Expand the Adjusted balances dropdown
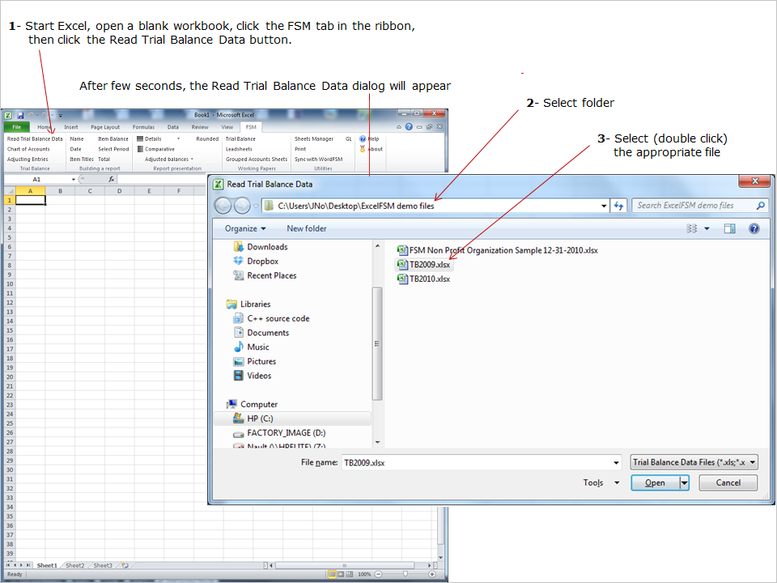 point(170,160)
